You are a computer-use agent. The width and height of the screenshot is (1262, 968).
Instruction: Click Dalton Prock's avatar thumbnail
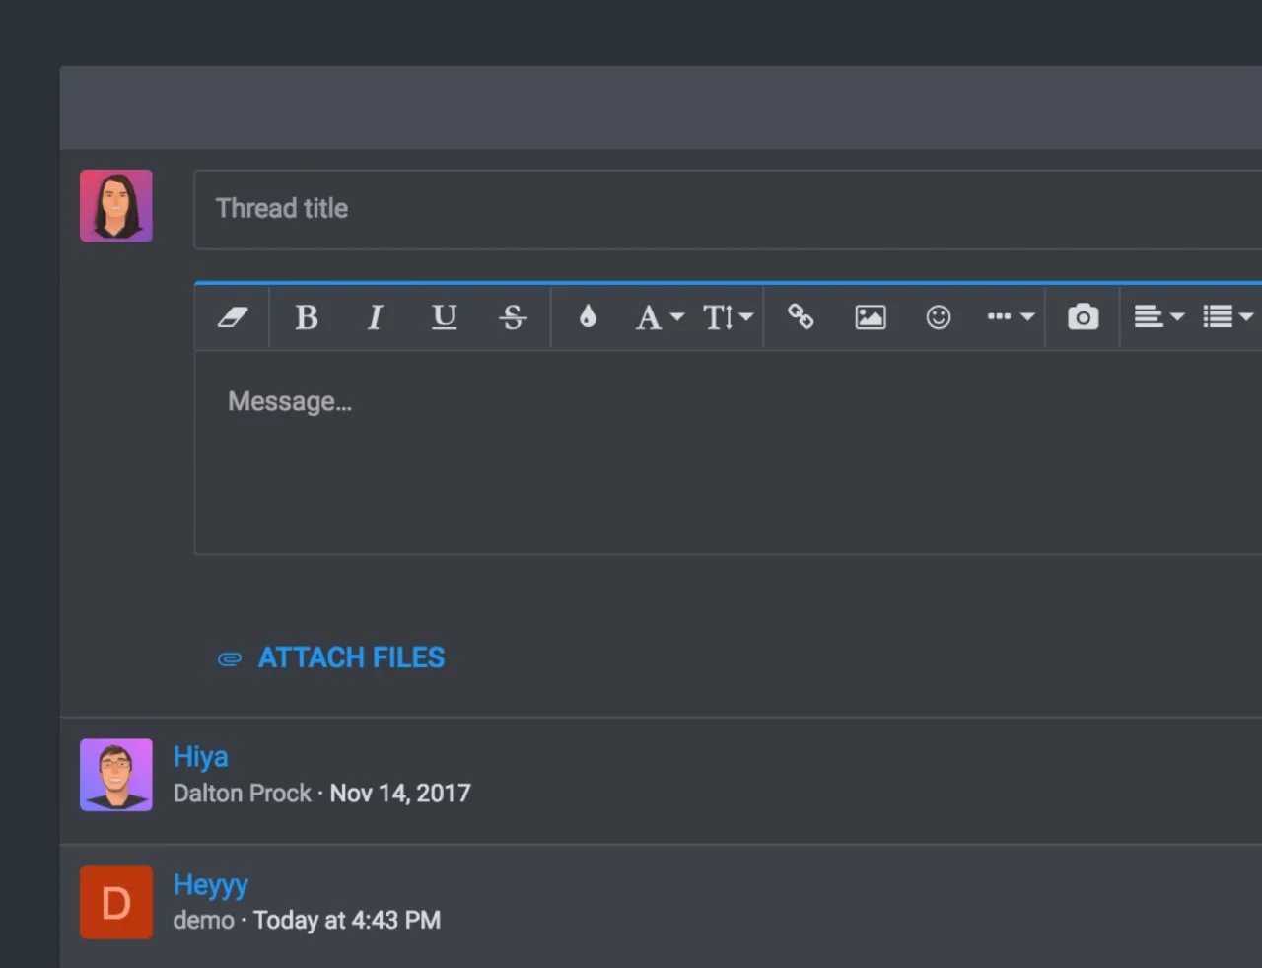(x=116, y=775)
